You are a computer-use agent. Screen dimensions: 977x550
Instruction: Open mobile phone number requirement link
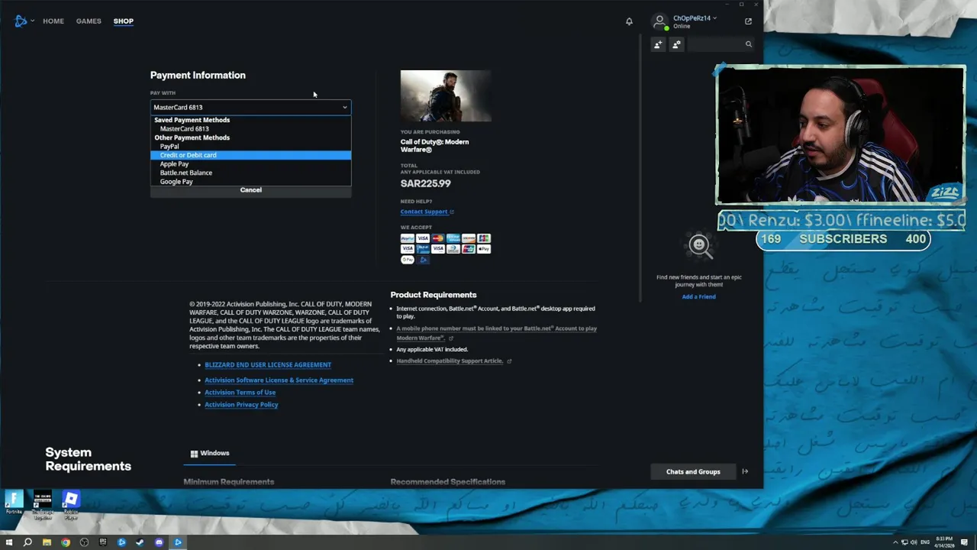pyautogui.click(x=496, y=333)
